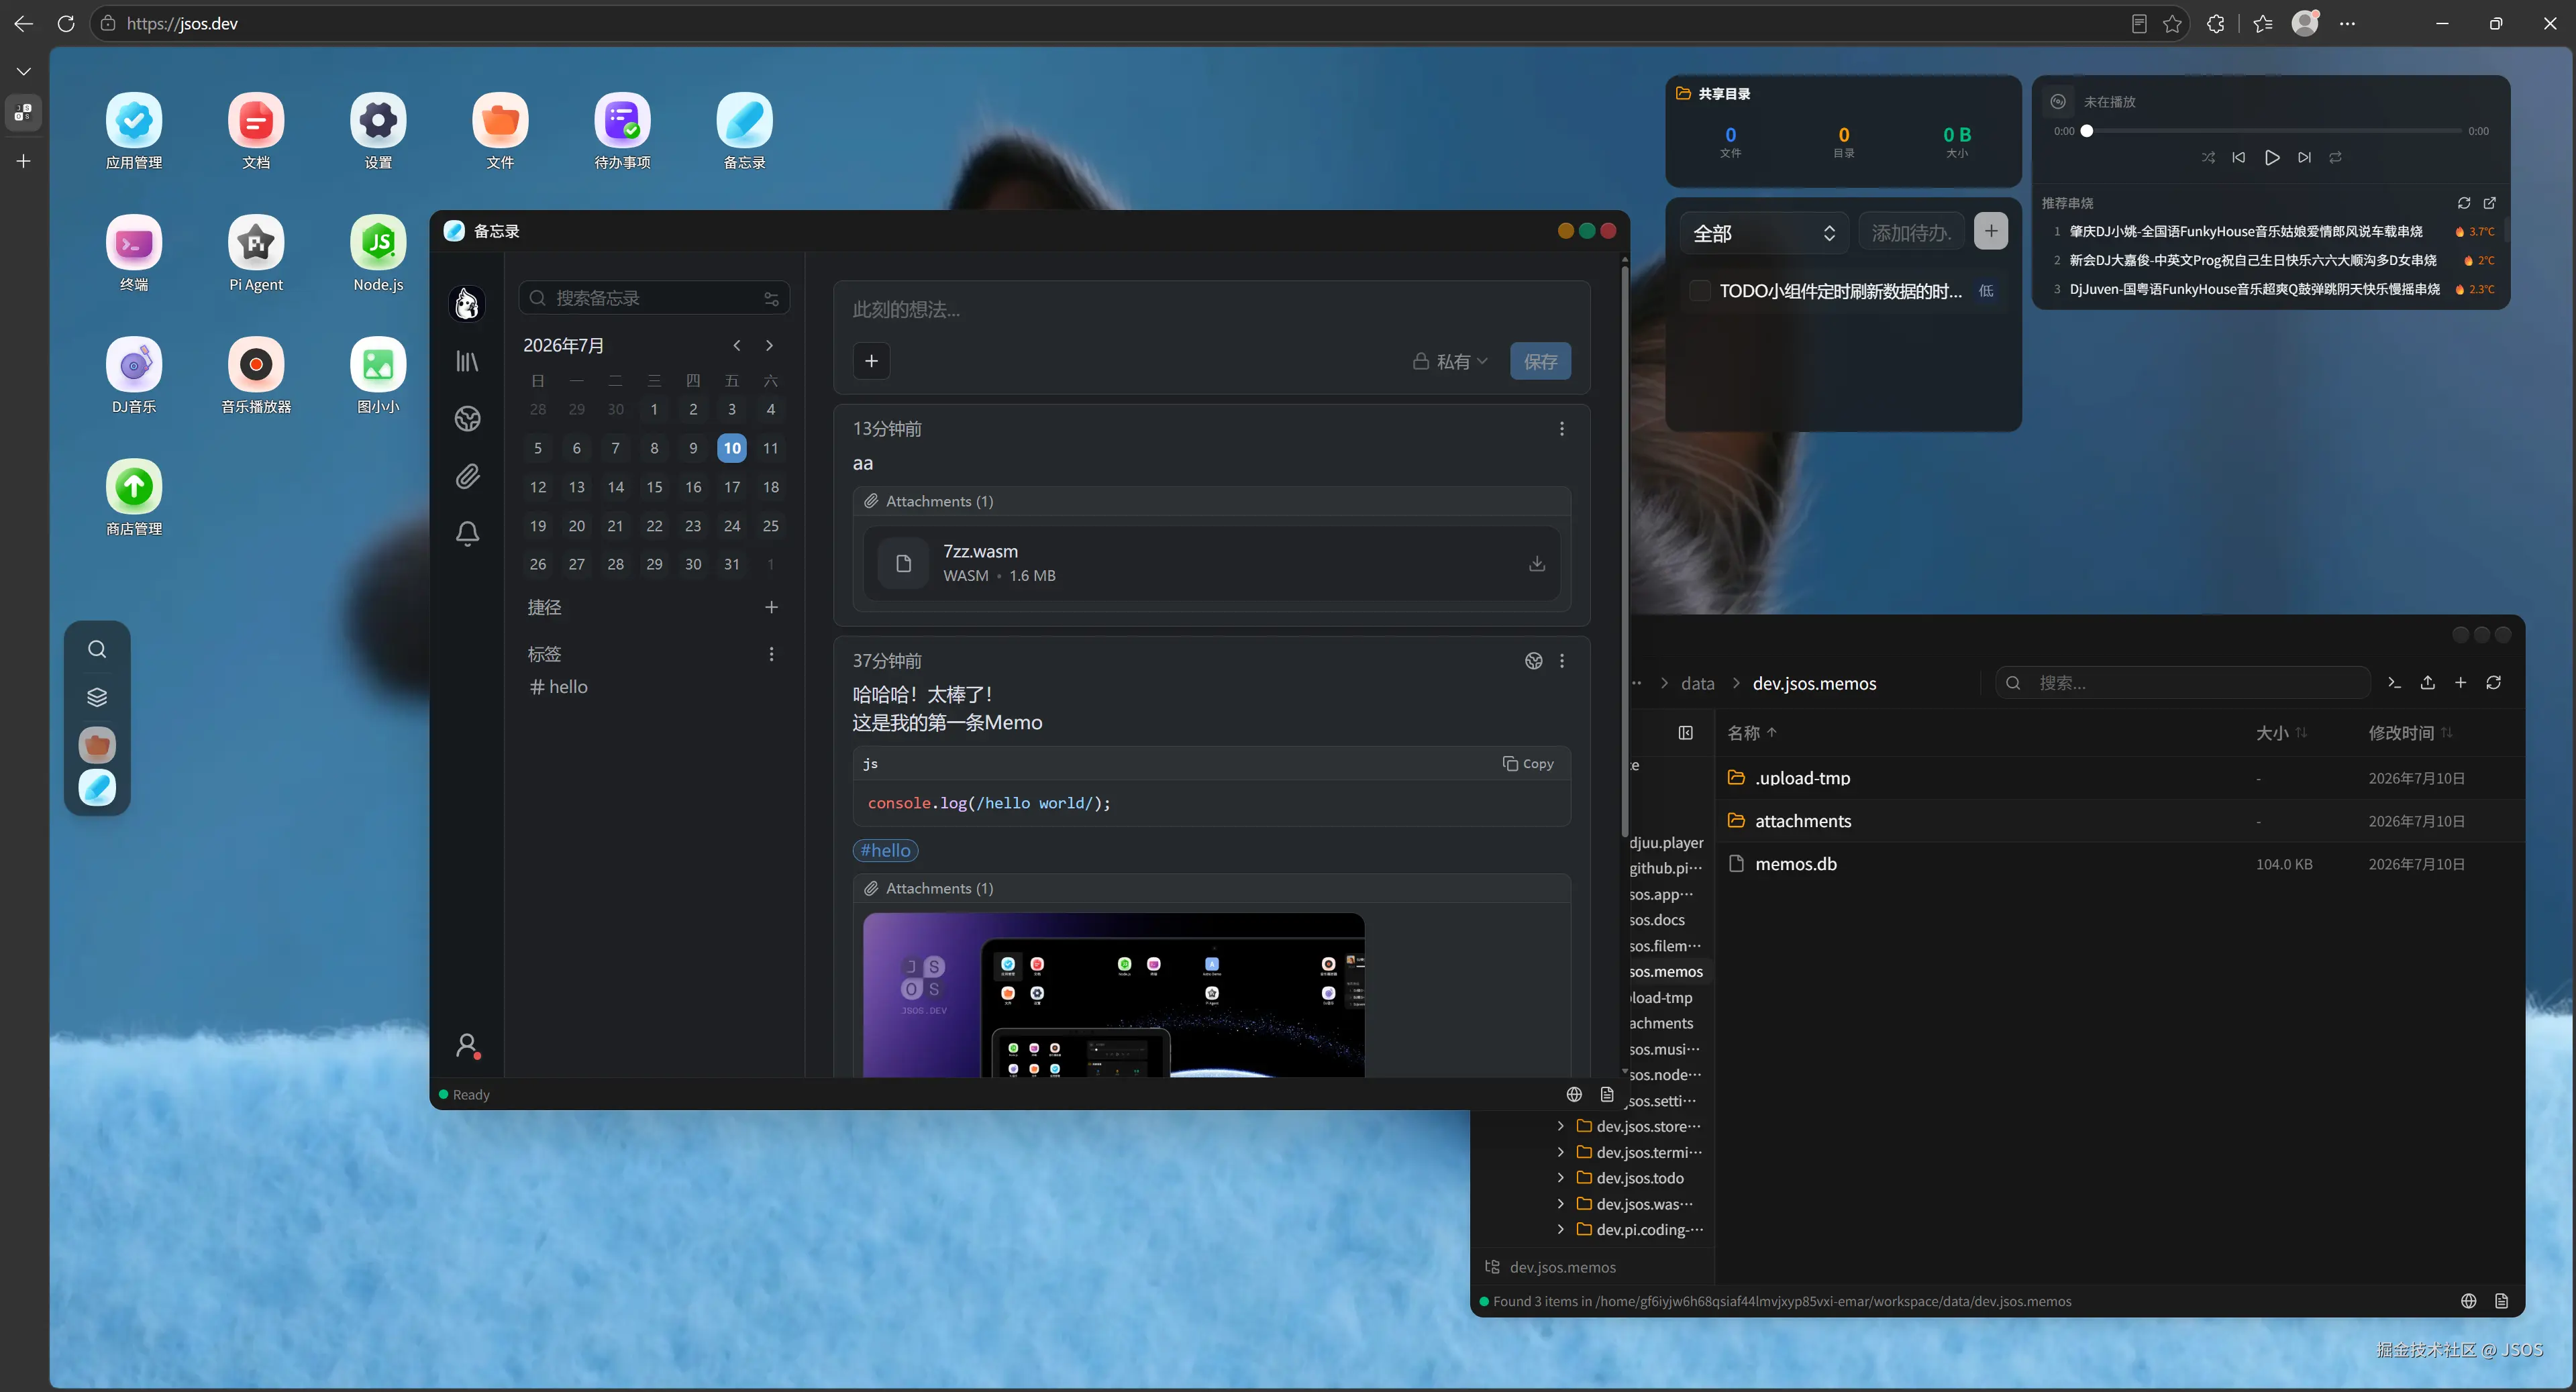Check the TODO小组件 task checkbox

(x=1699, y=291)
